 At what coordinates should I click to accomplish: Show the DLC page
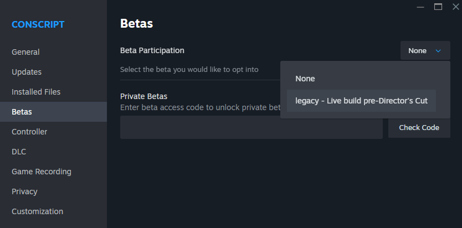tap(19, 152)
